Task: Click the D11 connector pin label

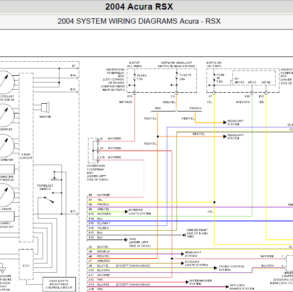Action: coord(130,97)
